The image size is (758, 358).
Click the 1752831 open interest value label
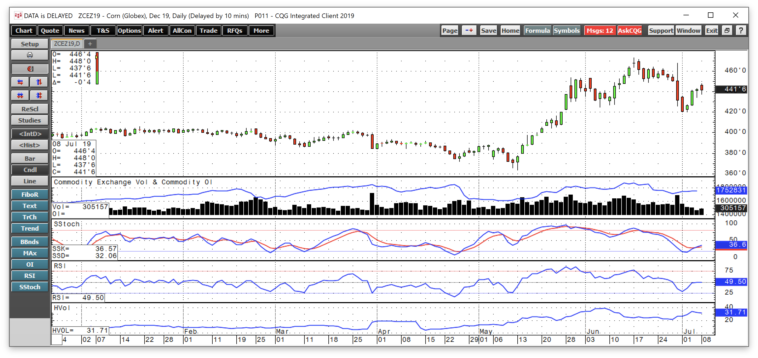pyautogui.click(x=731, y=190)
